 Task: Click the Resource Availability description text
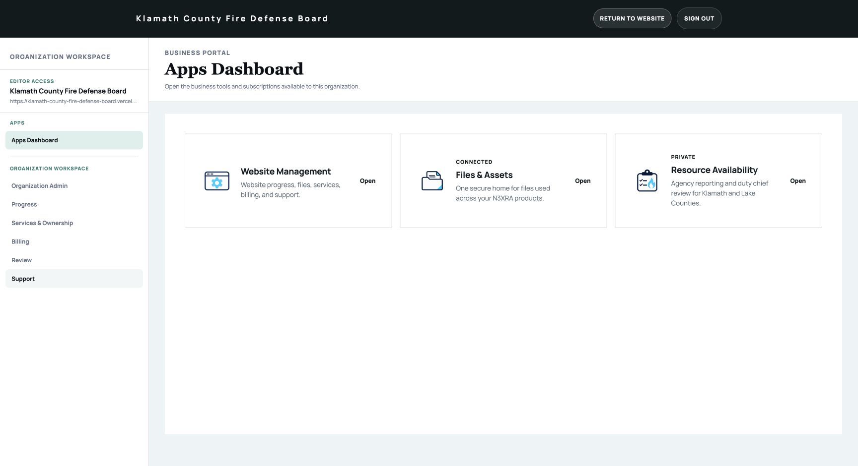pos(719,193)
